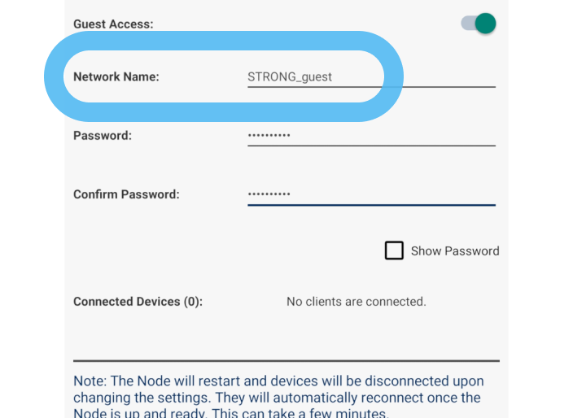
Task: Click the "Confirm Password:" label
Action: tap(126, 194)
